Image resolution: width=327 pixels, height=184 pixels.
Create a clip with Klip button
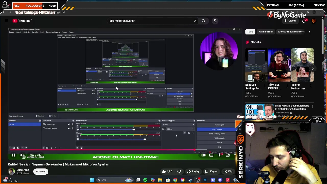(x=228, y=171)
